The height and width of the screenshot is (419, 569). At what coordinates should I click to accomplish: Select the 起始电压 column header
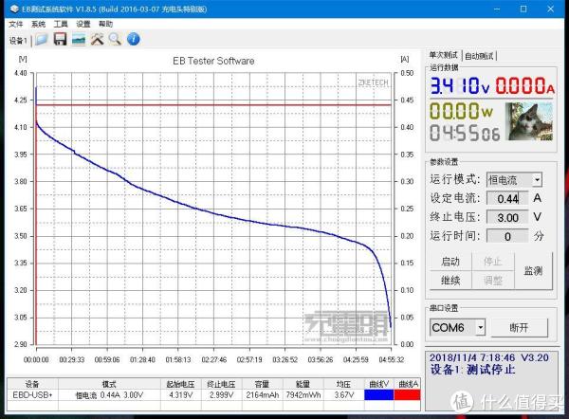pos(181,384)
